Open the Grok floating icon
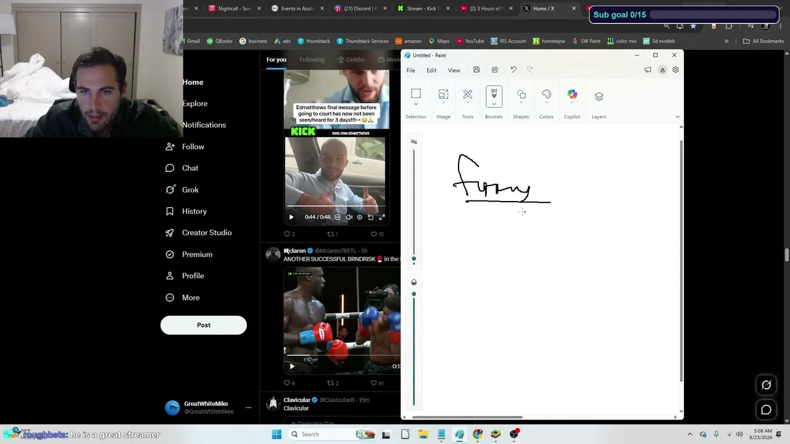Viewport: 790px width, 444px height. (766, 385)
